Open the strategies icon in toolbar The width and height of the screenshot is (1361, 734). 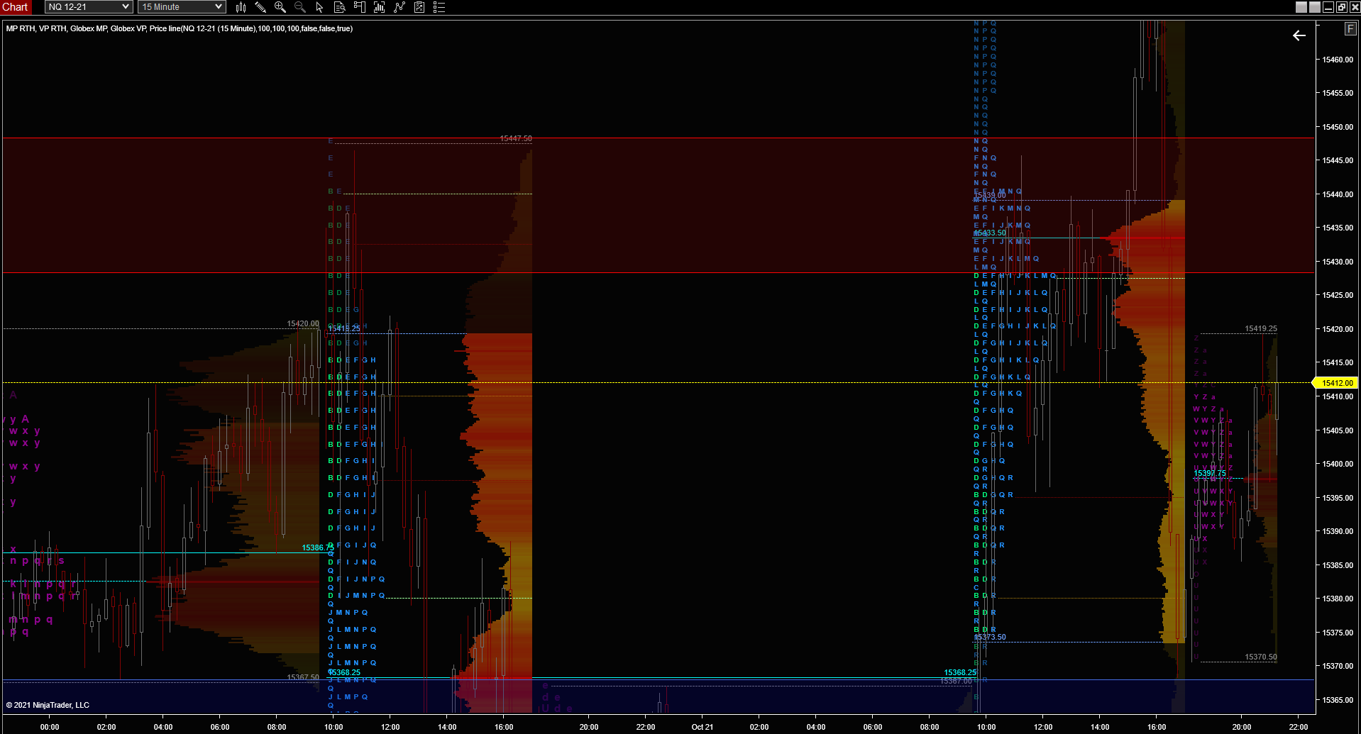pos(419,7)
